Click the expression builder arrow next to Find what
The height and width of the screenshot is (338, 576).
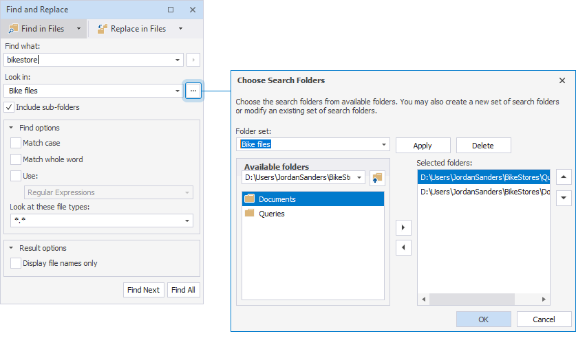[193, 60]
